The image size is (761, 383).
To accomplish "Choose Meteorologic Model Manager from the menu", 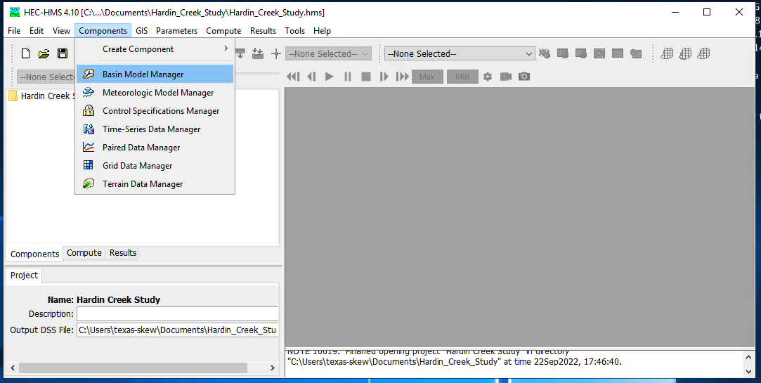I will (x=155, y=93).
